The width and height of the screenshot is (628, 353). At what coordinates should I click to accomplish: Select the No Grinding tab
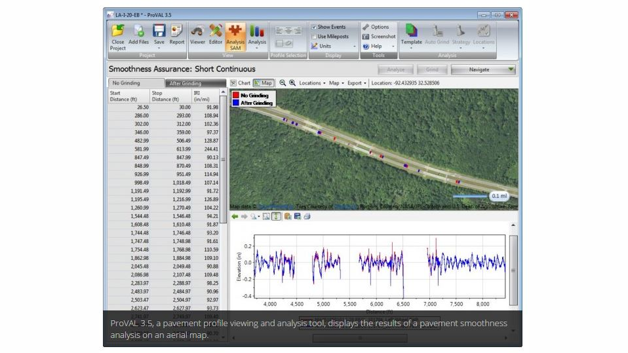pyautogui.click(x=136, y=83)
